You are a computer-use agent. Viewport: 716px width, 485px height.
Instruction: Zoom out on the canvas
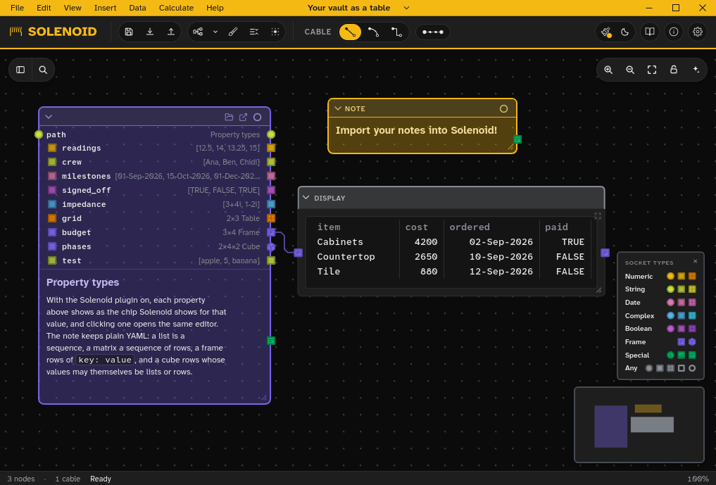[x=630, y=70]
